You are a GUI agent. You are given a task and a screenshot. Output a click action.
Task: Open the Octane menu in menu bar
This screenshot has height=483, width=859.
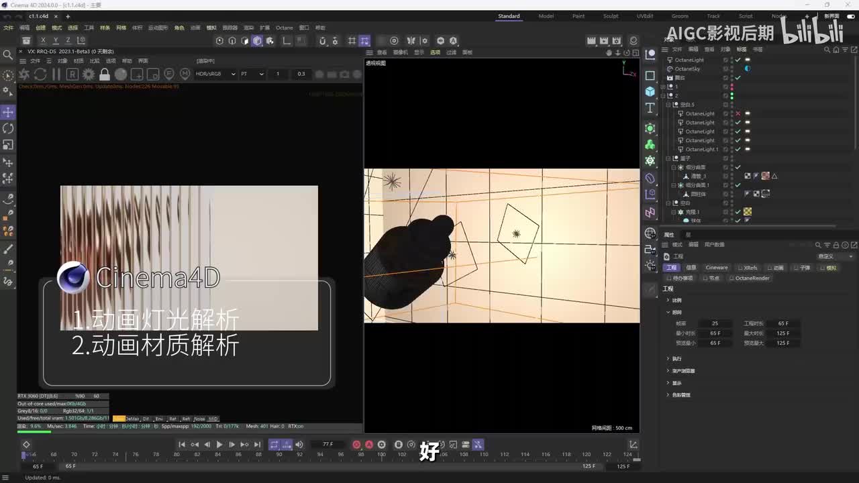click(x=285, y=28)
